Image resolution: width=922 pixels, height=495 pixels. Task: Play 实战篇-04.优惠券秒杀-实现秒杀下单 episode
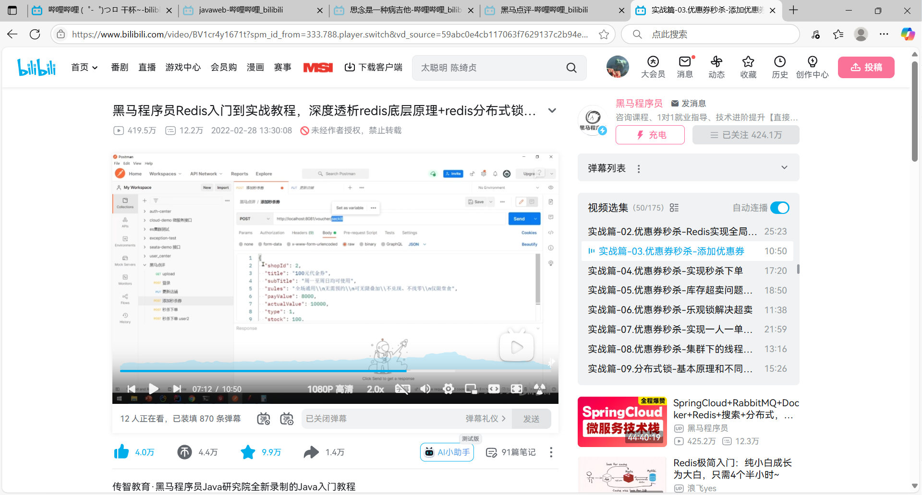point(687,271)
